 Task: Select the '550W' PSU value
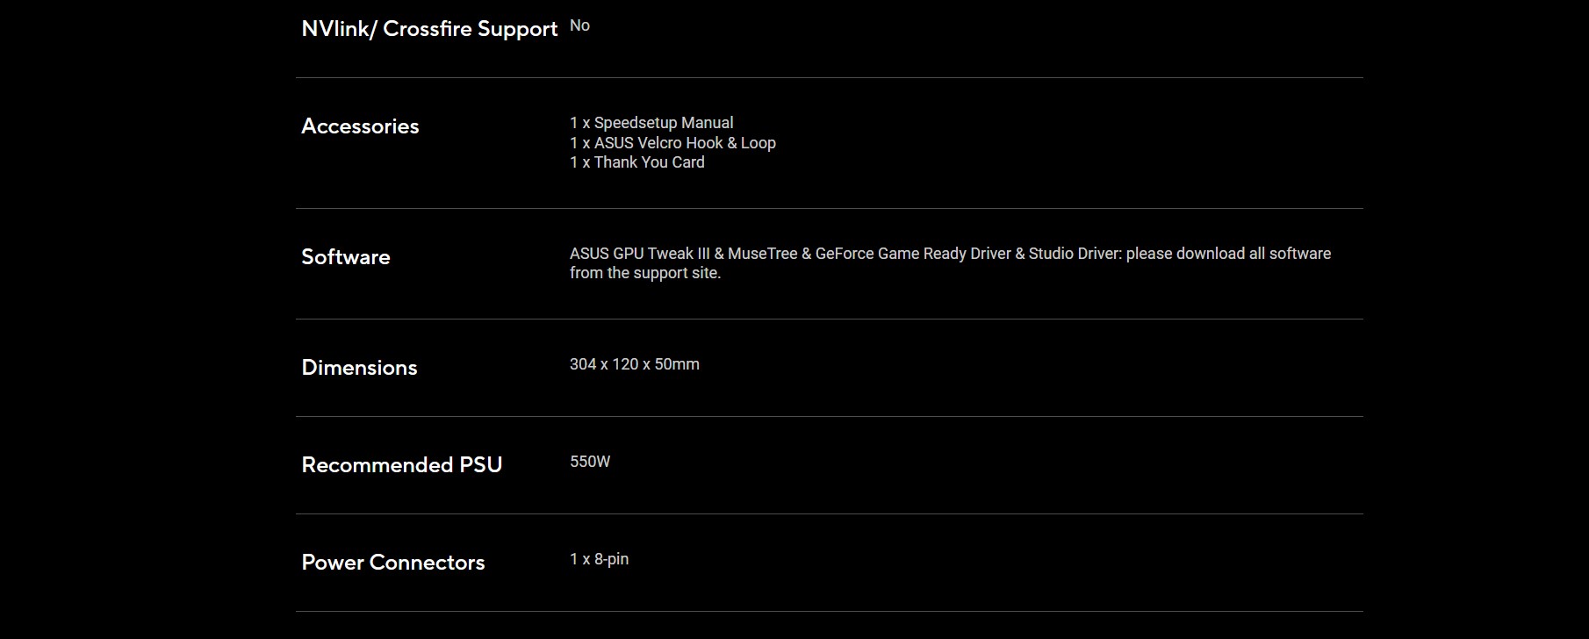coord(590,462)
